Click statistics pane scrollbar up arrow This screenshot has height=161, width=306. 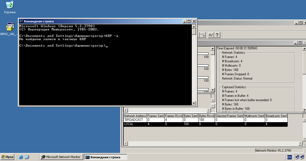coord(304,49)
